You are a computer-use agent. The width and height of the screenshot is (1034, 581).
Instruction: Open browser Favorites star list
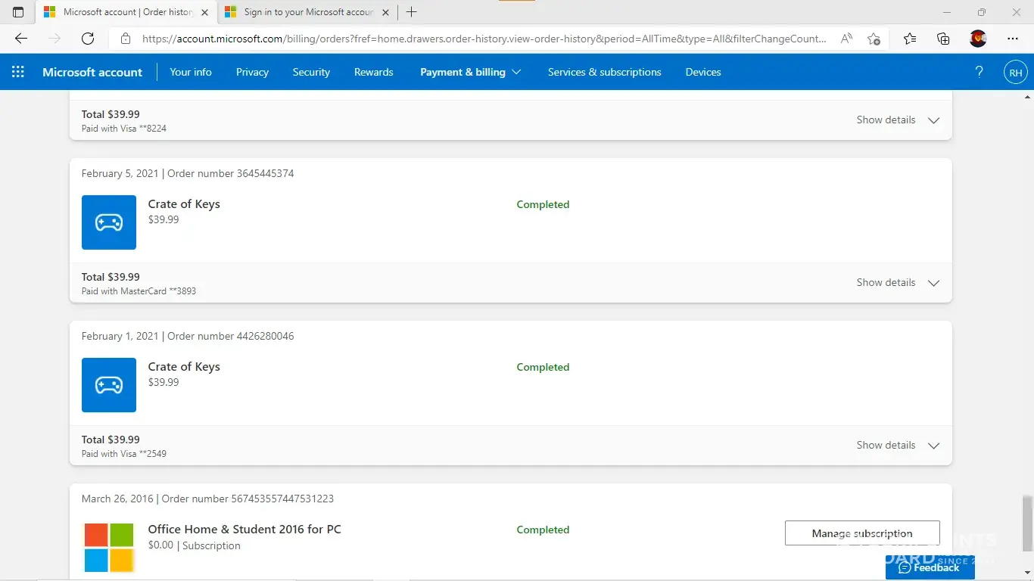[x=909, y=39]
